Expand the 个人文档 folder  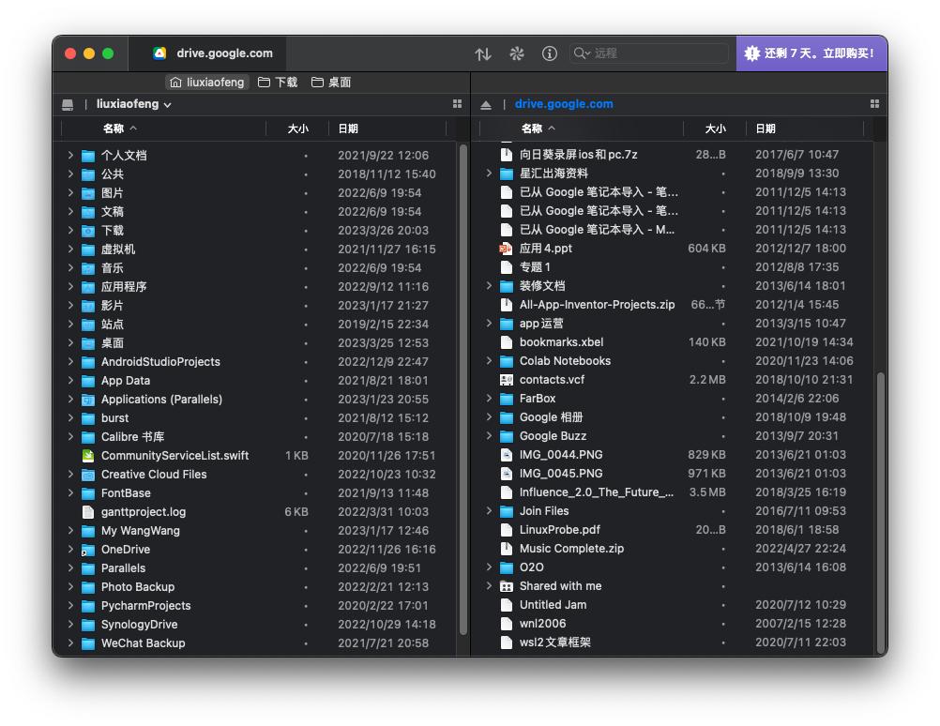pyautogui.click(x=70, y=156)
